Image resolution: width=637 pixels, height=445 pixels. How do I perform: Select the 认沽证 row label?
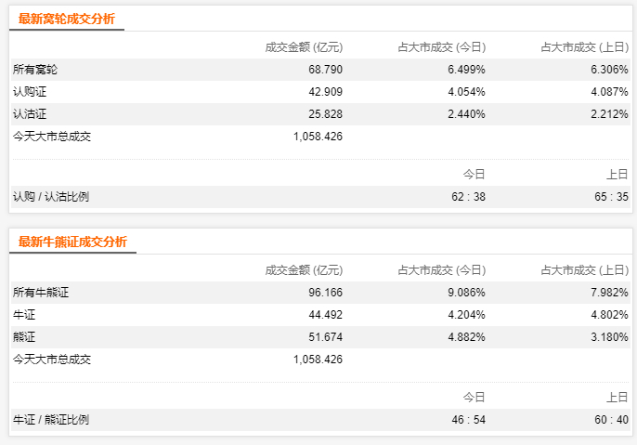tap(30, 114)
